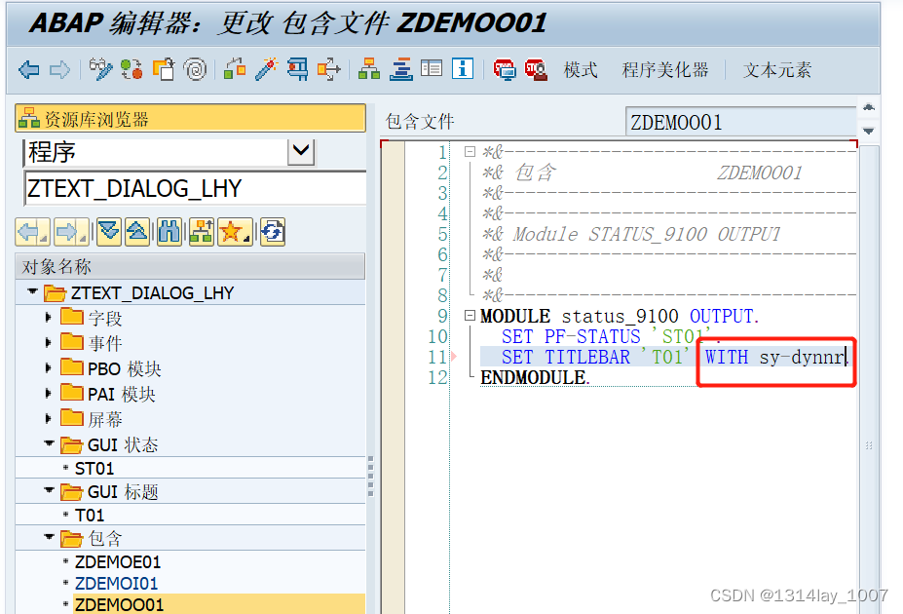Viewport: 903px width, 614px height.
Task: Click the copy icon in the main toolbar
Action: pos(162,69)
